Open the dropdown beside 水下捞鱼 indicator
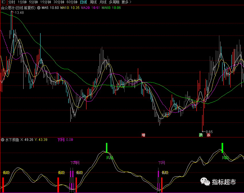This screenshot has height=193, width=244. (3, 140)
